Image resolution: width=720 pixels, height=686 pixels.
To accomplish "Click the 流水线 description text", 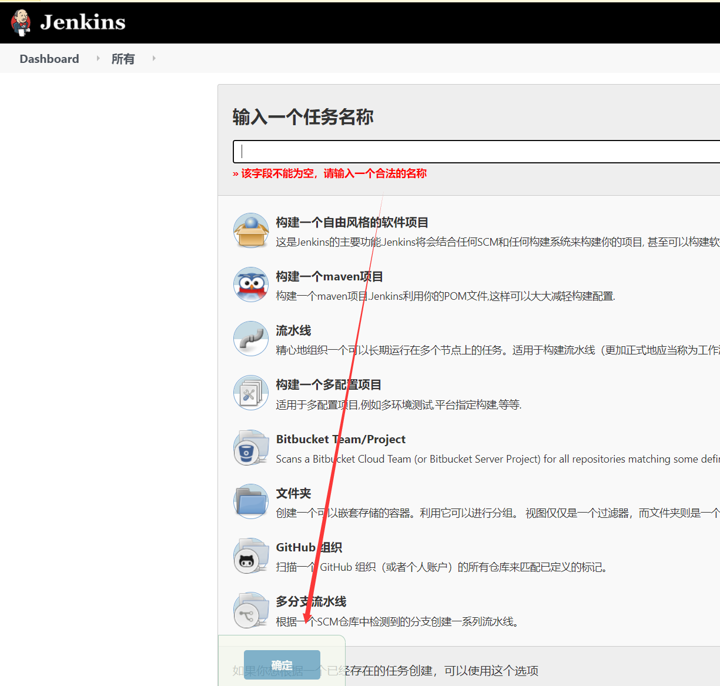I will coord(498,350).
